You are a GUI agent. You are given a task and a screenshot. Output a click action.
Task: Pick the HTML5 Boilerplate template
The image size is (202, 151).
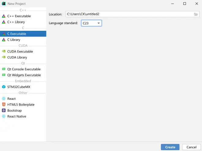click(x=23, y=105)
